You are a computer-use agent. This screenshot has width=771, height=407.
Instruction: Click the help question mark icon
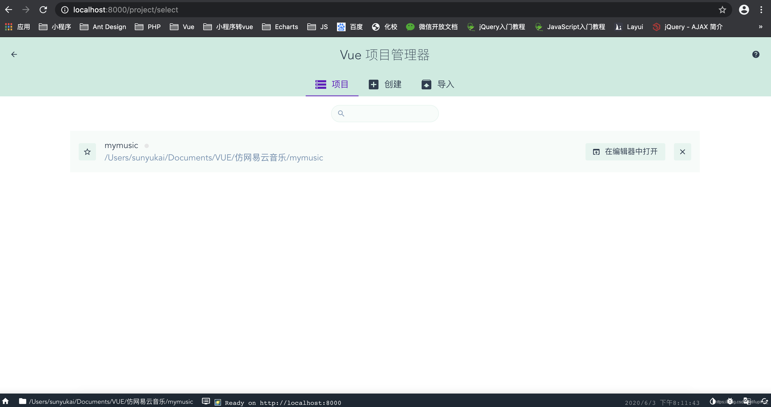pyautogui.click(x=755, y=54)
